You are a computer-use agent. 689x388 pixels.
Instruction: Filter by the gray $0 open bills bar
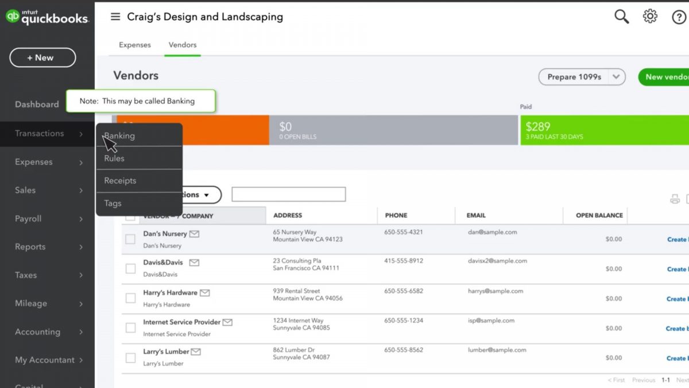[393, 130]
